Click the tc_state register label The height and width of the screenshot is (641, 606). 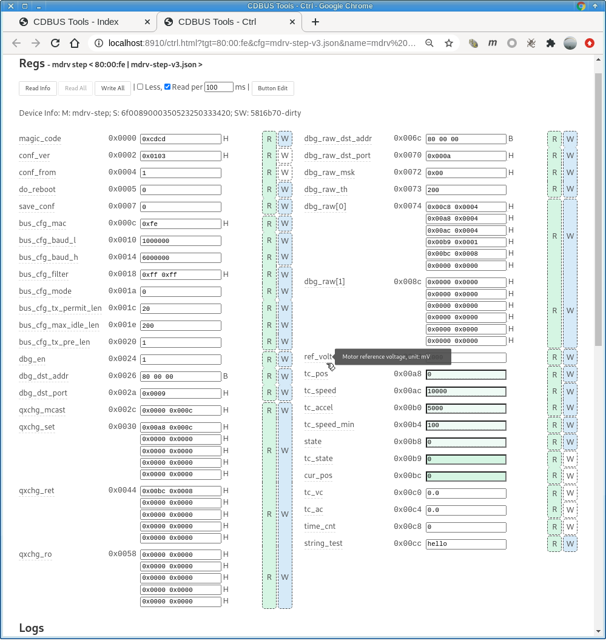[318, 459]
